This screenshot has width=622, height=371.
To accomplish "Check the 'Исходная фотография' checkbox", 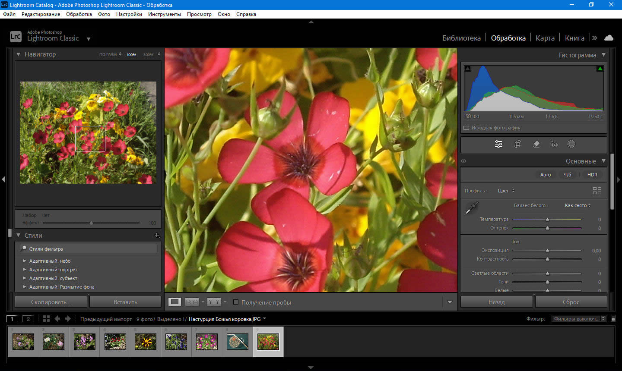I will [466, 128].
